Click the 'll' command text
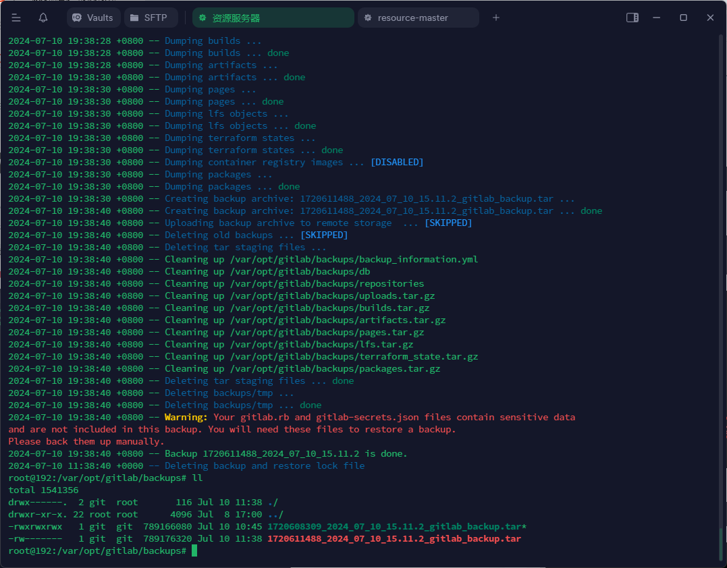The width and height of the screenshot is (727, 568). [197, 478]
